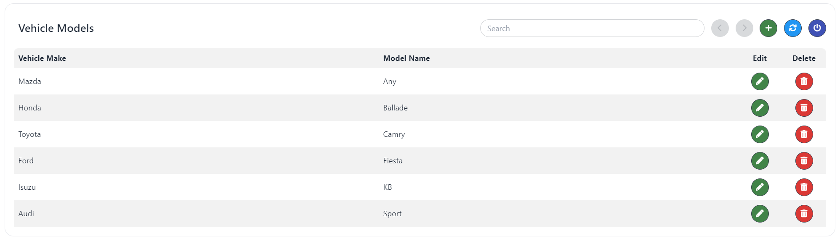Click the Model Name column header
The width and height of the screenshot is (840, 241).
pyautogui.click(x=406, y=58)
